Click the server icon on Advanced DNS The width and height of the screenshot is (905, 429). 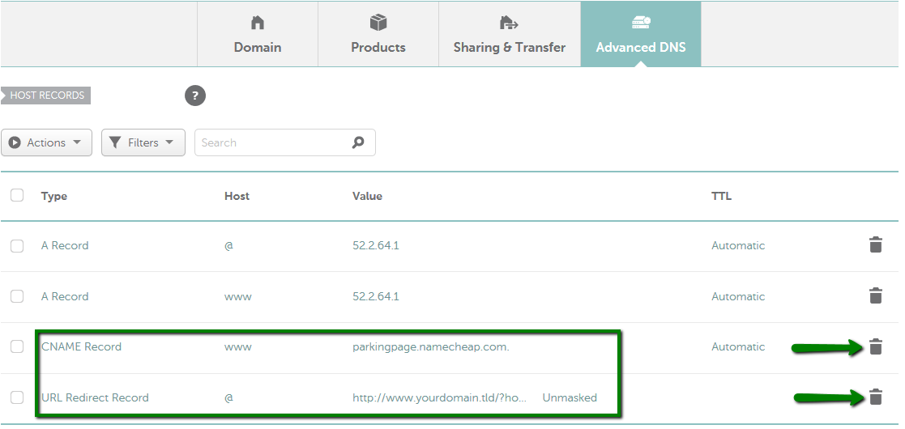641,23
